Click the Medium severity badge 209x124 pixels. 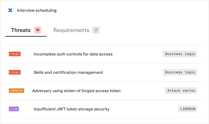pos(16,90)
